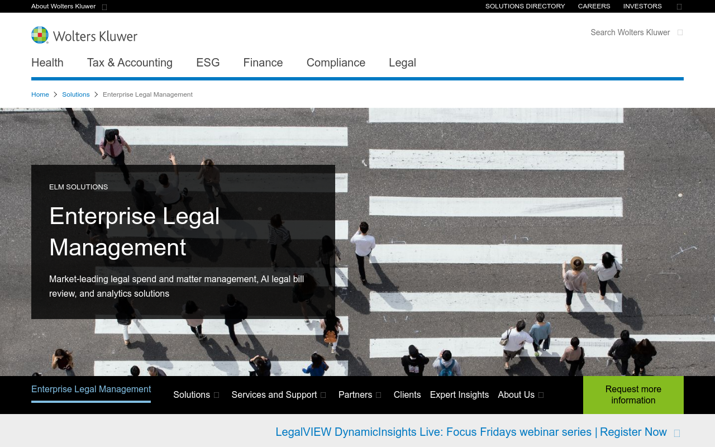The image size is (715, 447).
Task: Go to the Home breadcrumb
Action: click(40, 94)
